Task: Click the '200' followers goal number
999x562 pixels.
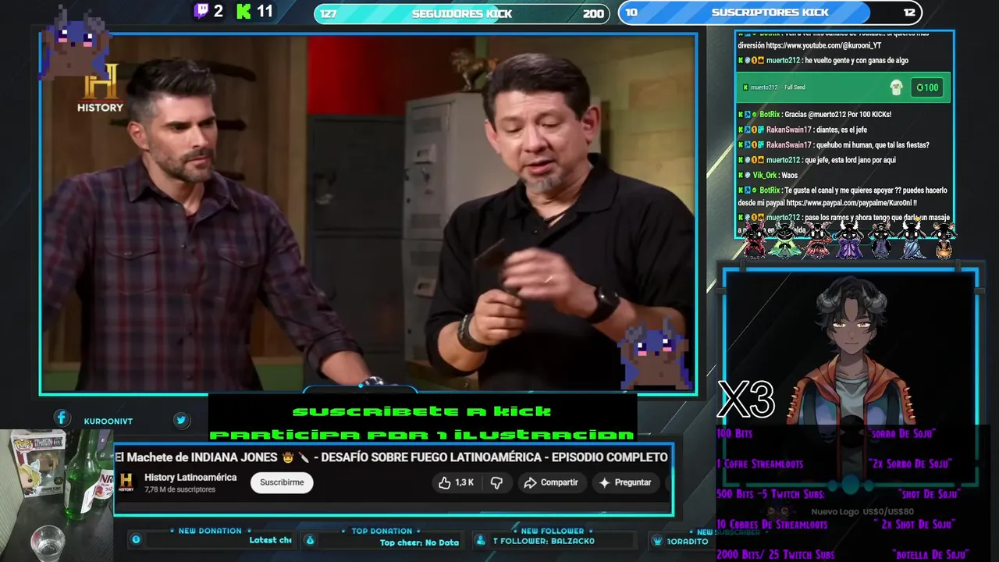Action: coord(593,13)
